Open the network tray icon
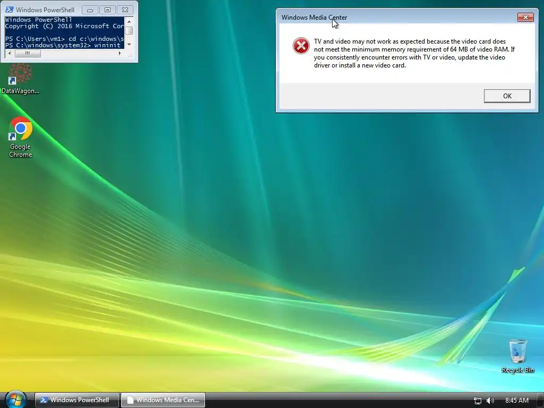The width and height of the screenshot is (544, 408). click(478, 401)
